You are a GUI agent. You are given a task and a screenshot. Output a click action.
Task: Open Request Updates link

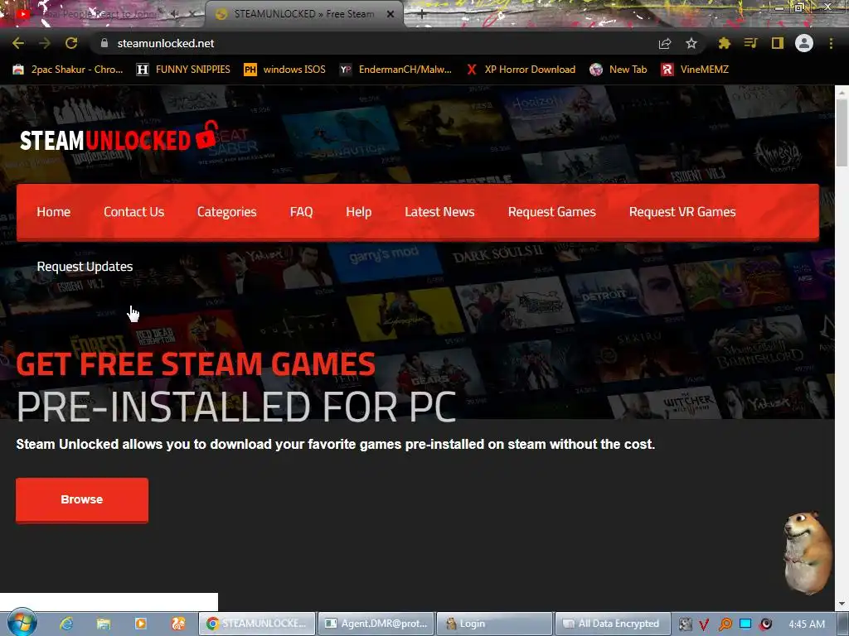coord(85,267)
